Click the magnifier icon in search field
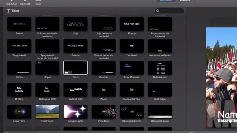The width and height of the screenshot is (237, 133). point(158,11)
